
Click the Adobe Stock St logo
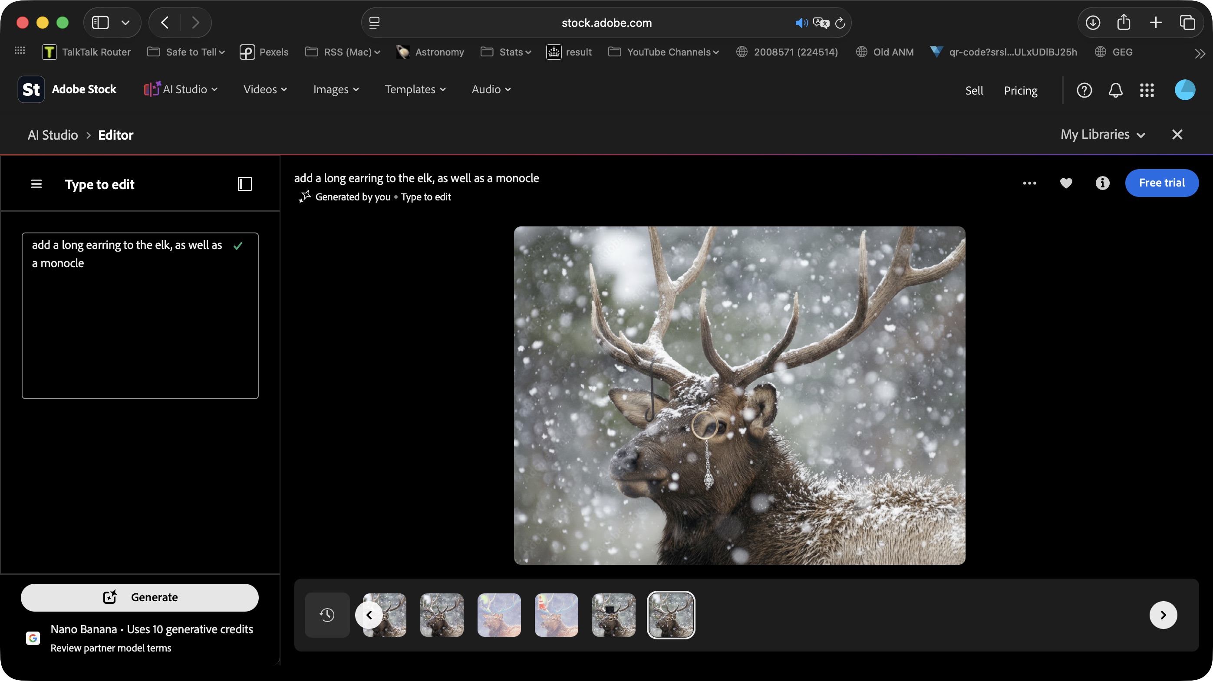[x=31, y=89]
